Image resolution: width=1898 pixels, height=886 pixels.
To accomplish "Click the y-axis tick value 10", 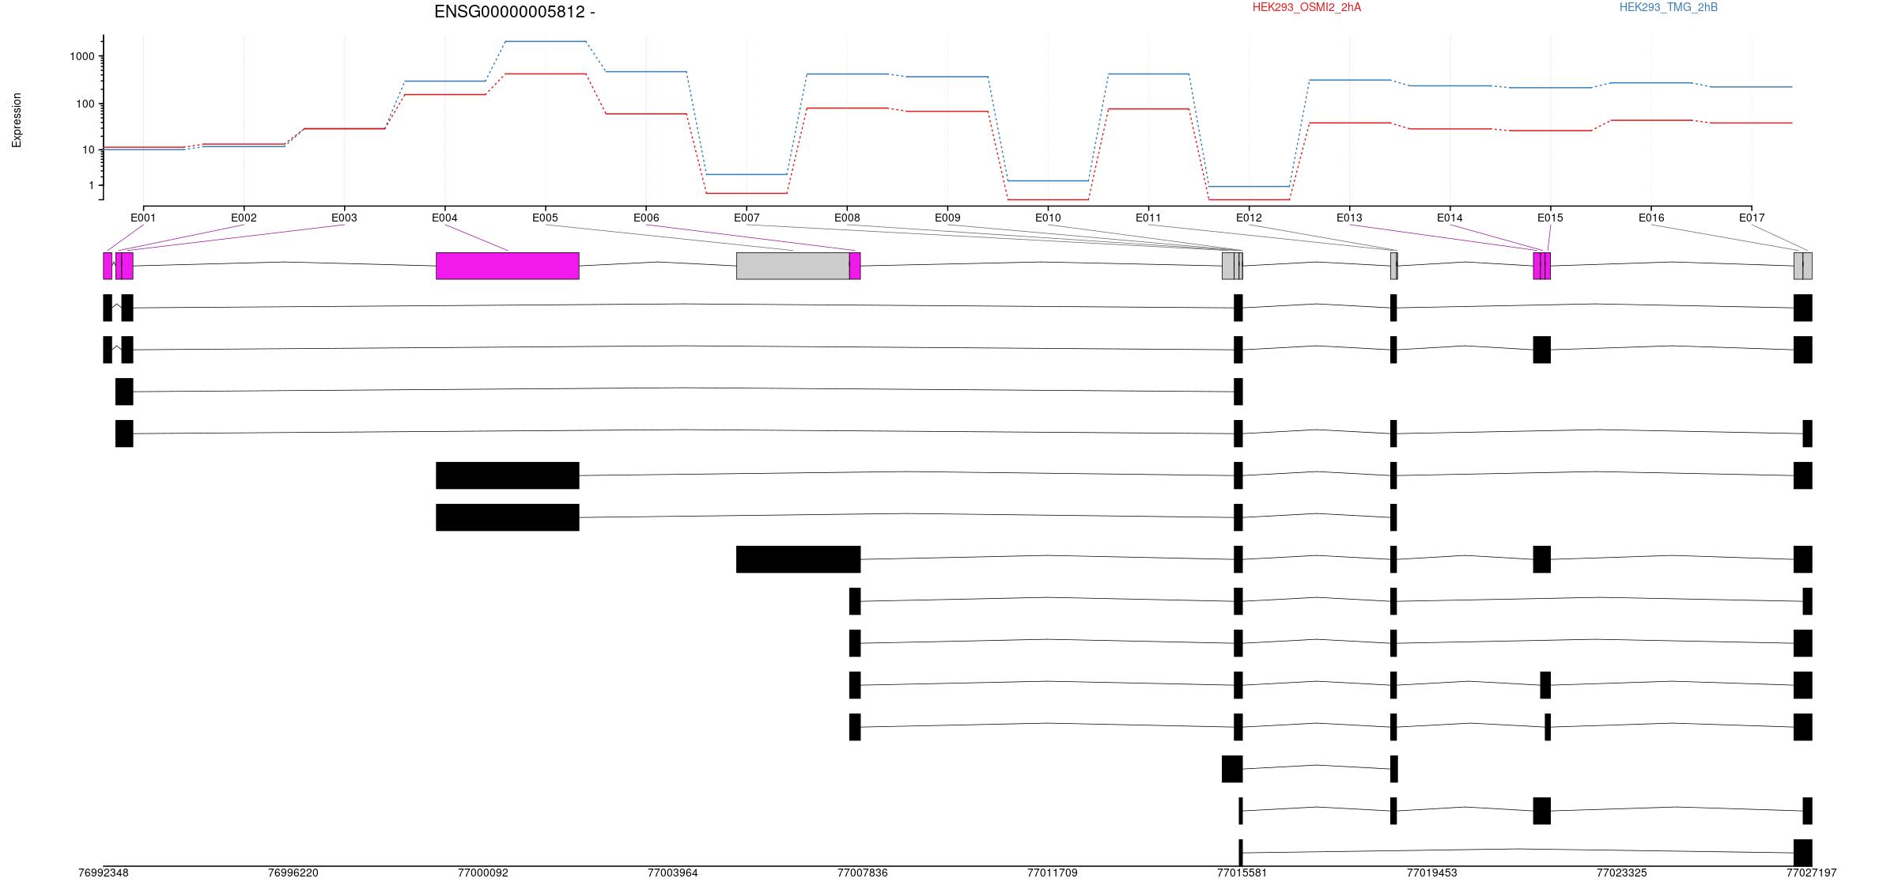I will (89, 150).
